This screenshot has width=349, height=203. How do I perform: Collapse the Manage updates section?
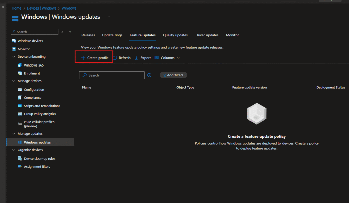tap(14, 134)
